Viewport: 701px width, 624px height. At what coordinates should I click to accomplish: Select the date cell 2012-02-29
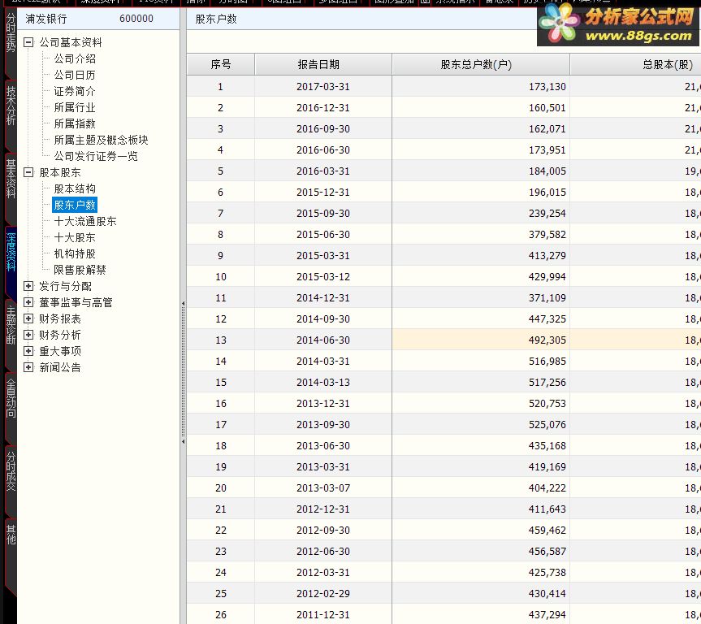coord(322,594)
